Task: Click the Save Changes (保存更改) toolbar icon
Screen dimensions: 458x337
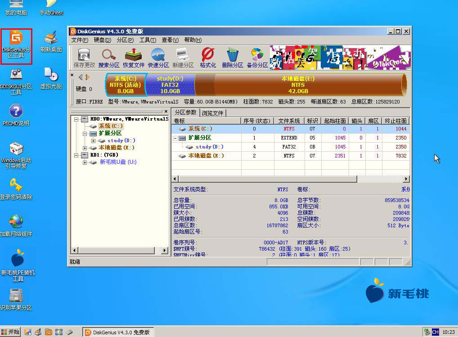Action: (x=84, y=58)
